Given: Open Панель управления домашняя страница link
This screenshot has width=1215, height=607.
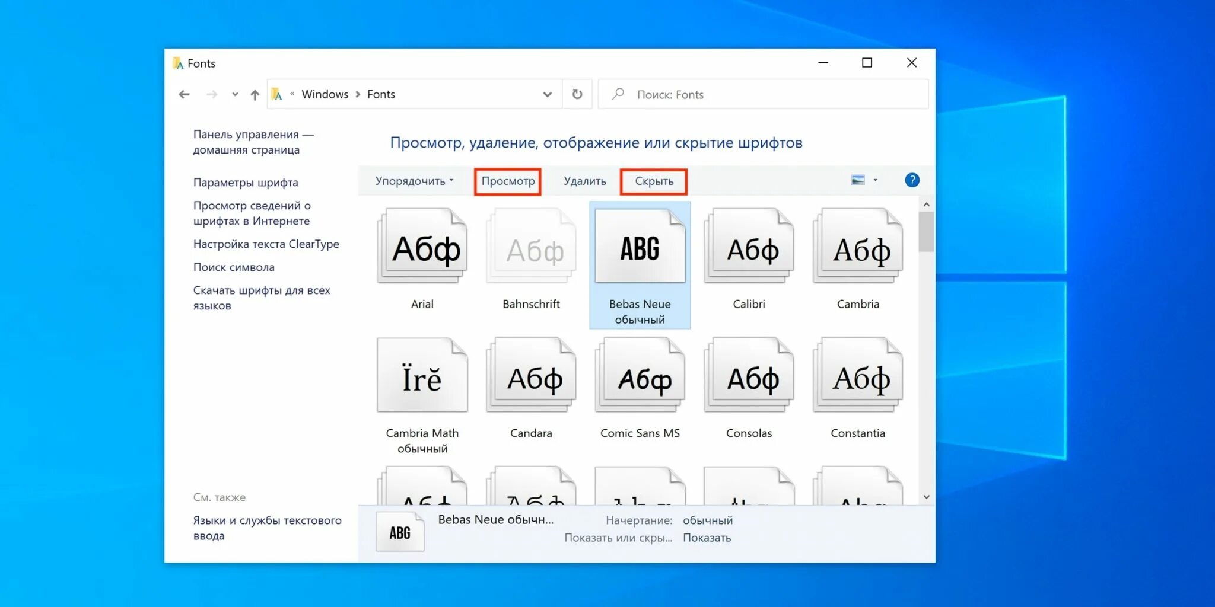Looking at the screenshot, I should pos(253,142).
